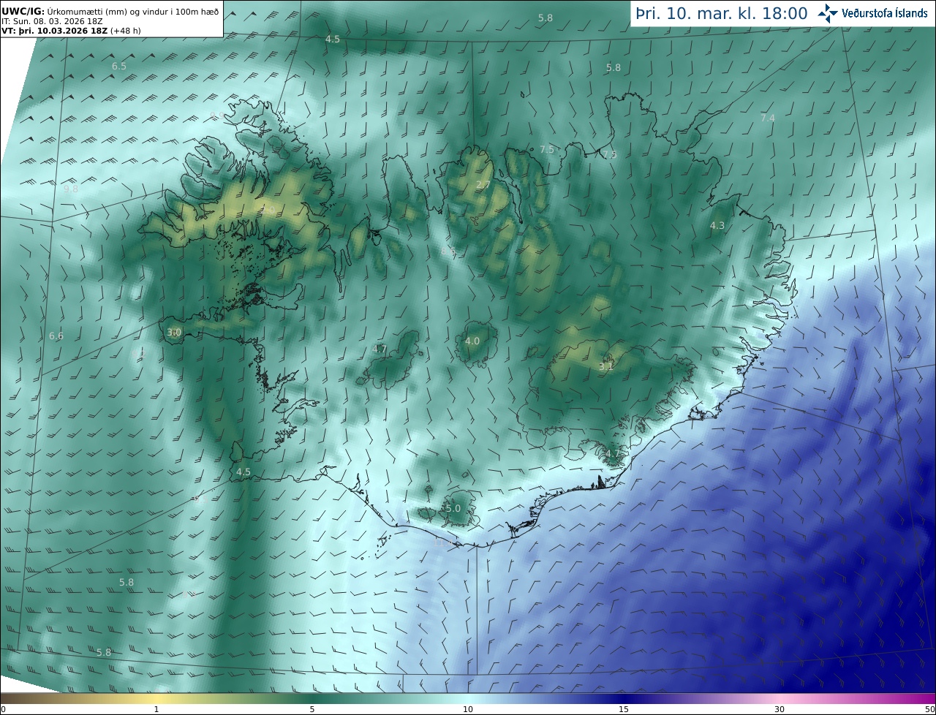This screenshot has width=936, height=715.
Task: Click the 3.1 value label on the map
Action: coord(605,366)
